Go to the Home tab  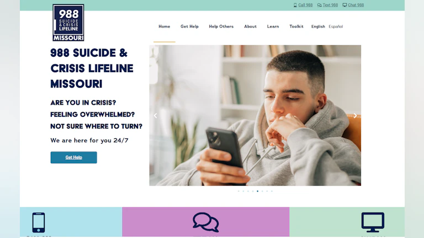coord(164,26)
